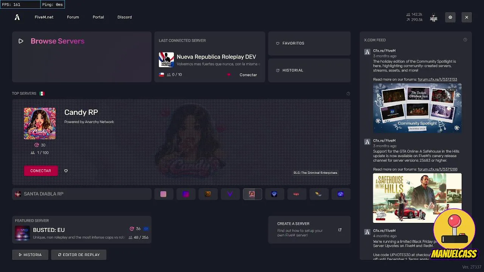Click the Mexico flag next to Top Servers

(42, 93)
